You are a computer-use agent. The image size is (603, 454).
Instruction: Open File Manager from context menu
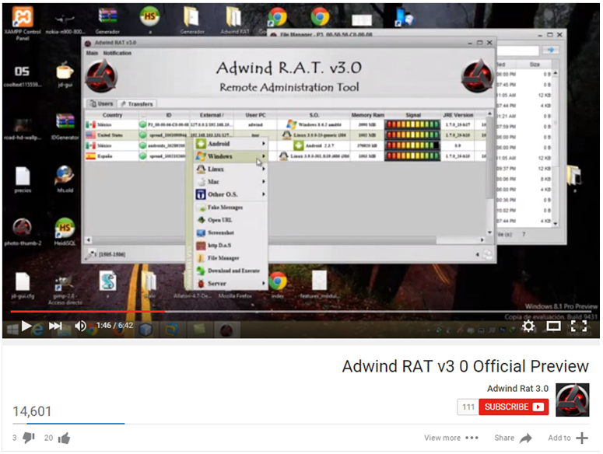pyautogui.click(x=230, y=258)
